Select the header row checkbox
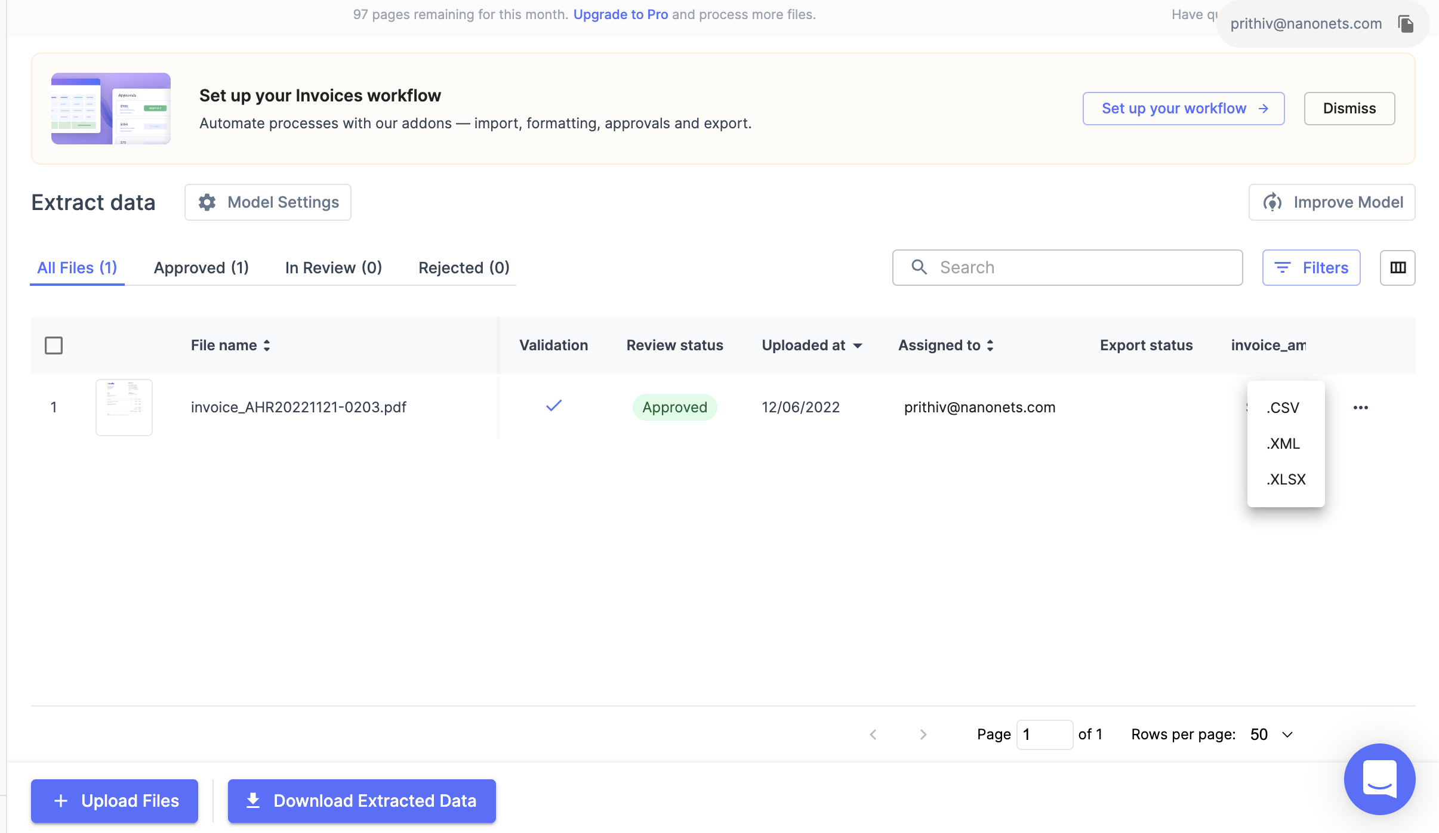Screen dimensions: 1439x833 coord(54,345)
